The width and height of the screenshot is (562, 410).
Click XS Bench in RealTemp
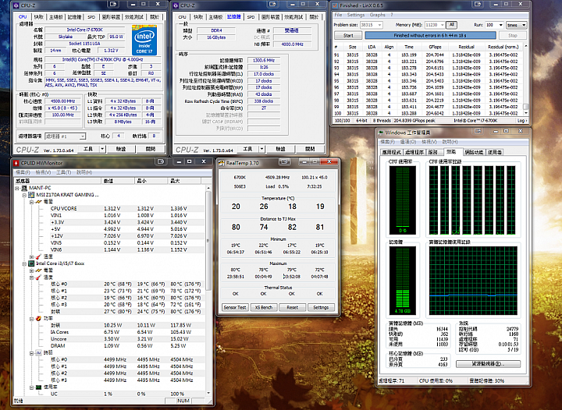(x=264, y=307)
